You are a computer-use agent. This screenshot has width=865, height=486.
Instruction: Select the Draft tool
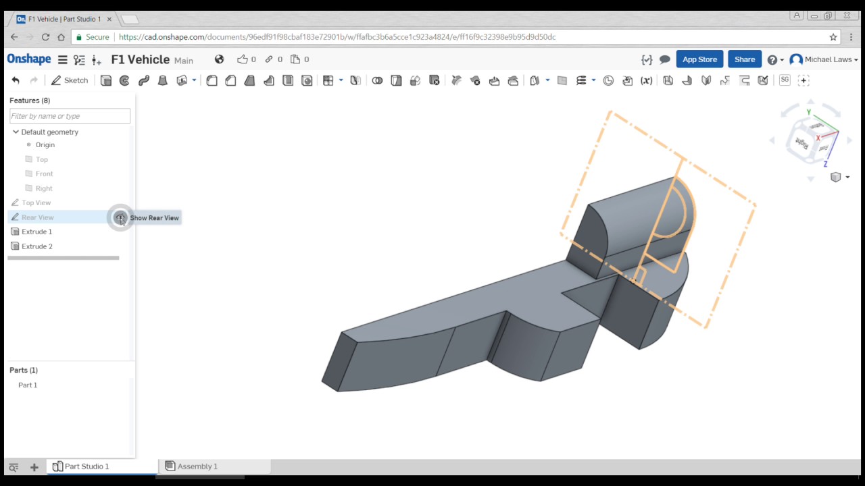(x=249, y=80)
